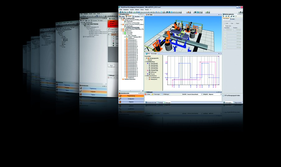Toggle the ParameterTable signal checkbox
Image resolution: width=281 pixels, height=167 pixels.
point(148,70)
